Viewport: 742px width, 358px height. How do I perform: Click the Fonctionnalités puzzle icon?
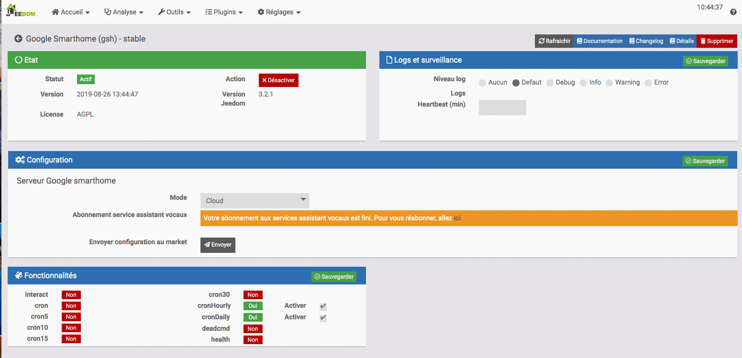coord(19,275)
